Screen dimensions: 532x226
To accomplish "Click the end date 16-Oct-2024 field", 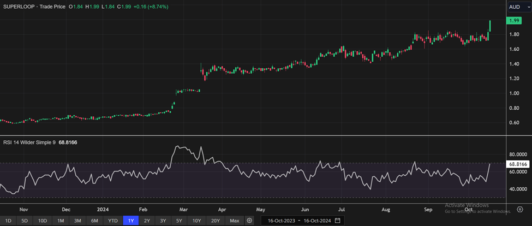I will tap(316, 221).
